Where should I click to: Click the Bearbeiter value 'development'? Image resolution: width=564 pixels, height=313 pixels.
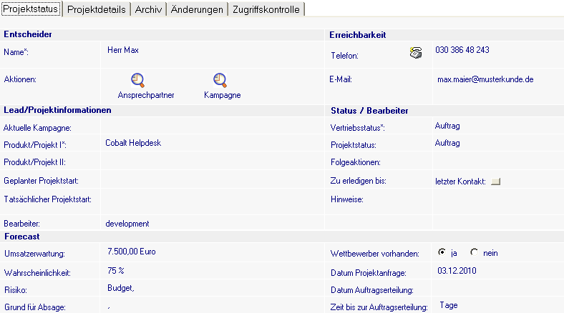127,224
